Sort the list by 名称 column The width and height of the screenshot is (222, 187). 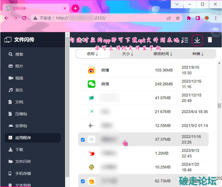(93, 54)
